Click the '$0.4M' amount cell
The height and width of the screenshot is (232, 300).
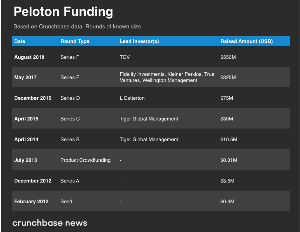tap(227, 202)
